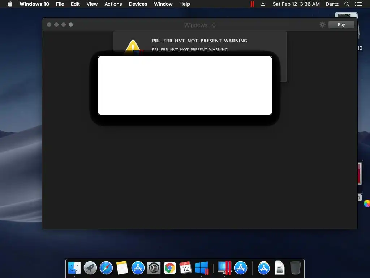This screenshot has height=278, width=370.
Task: Open the View menu
Action: [92, 4]
